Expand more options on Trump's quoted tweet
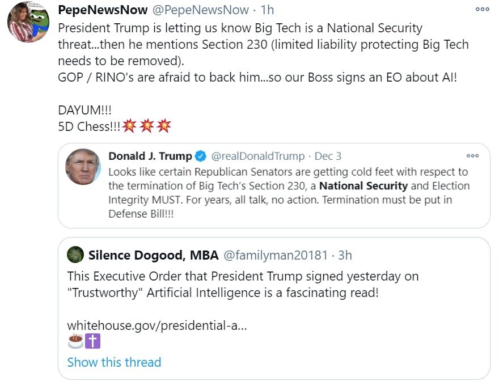 pyautogui.click(x=472, y=155)
